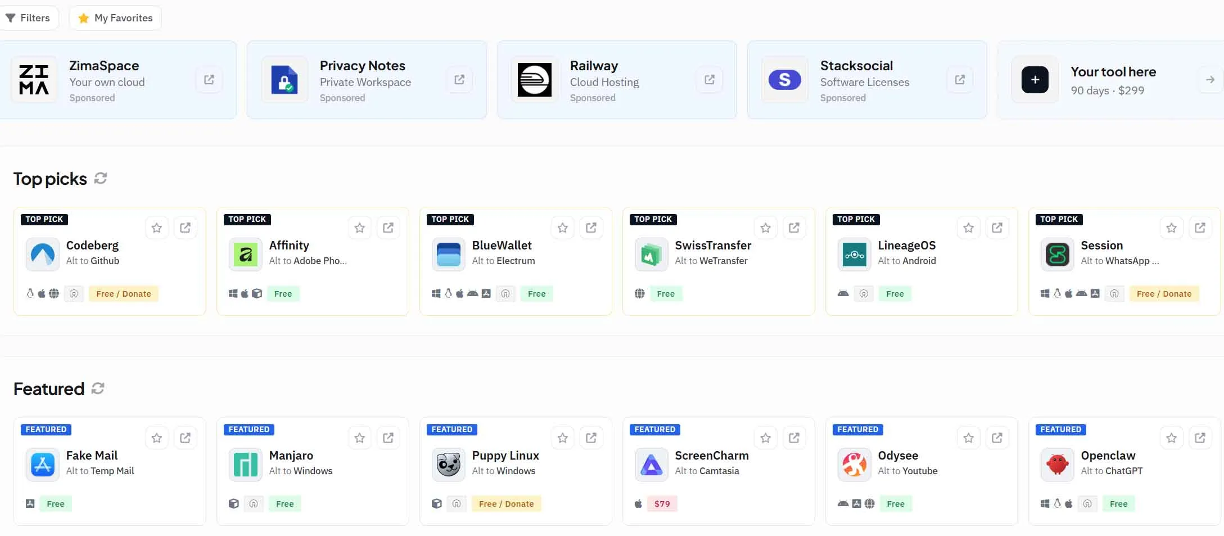Click 'Alt to Github' text
The height and width of the screenshot is (536, 1224).
click(x=93, y=261)
